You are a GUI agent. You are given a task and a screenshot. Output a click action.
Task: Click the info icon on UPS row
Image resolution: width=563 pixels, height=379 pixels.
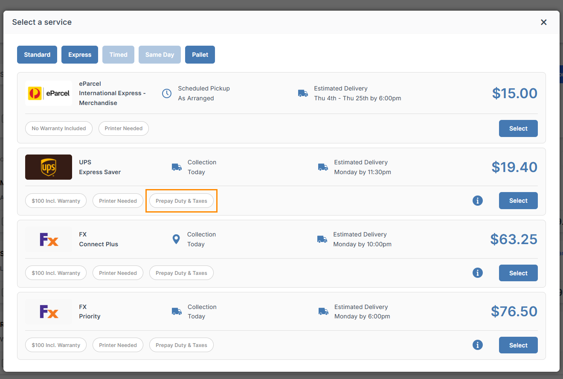(x=478, y=201)
